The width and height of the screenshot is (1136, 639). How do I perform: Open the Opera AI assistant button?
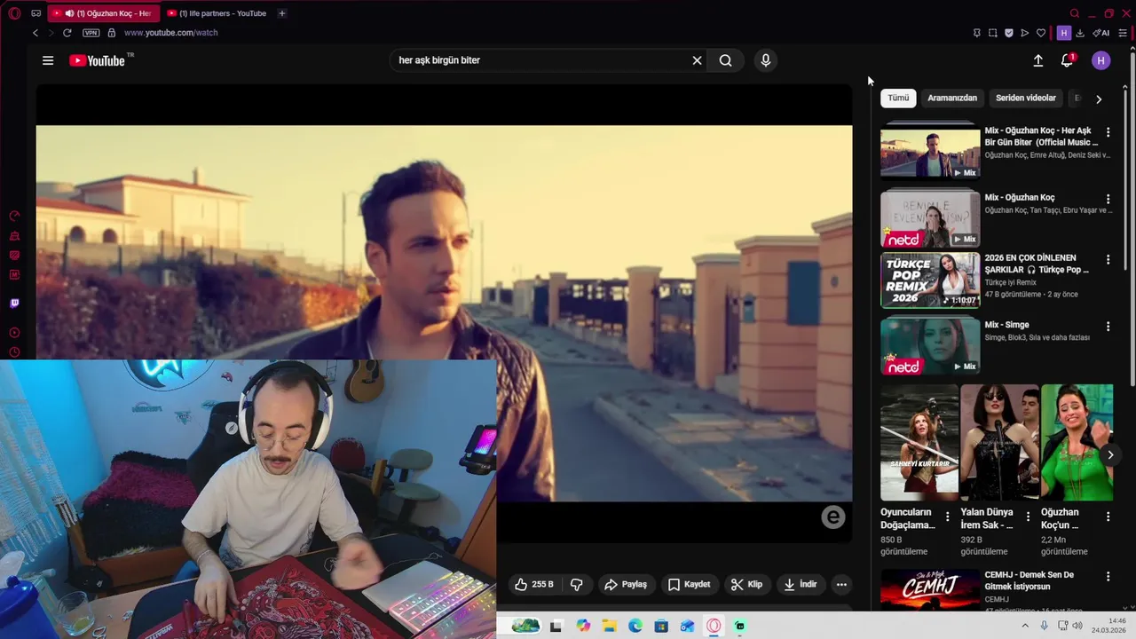coord(1101,33)
